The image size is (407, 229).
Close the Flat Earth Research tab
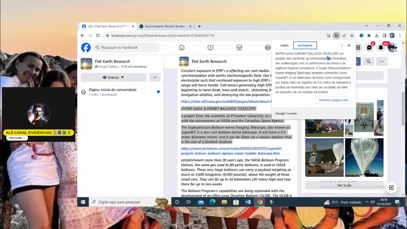[133, 26]
